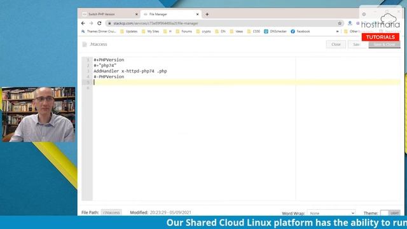Click line number 6 in the gutter
Image resolution: width=407 pixels, height=229 pixels.
pyautogui.click(x=88, y=88)
